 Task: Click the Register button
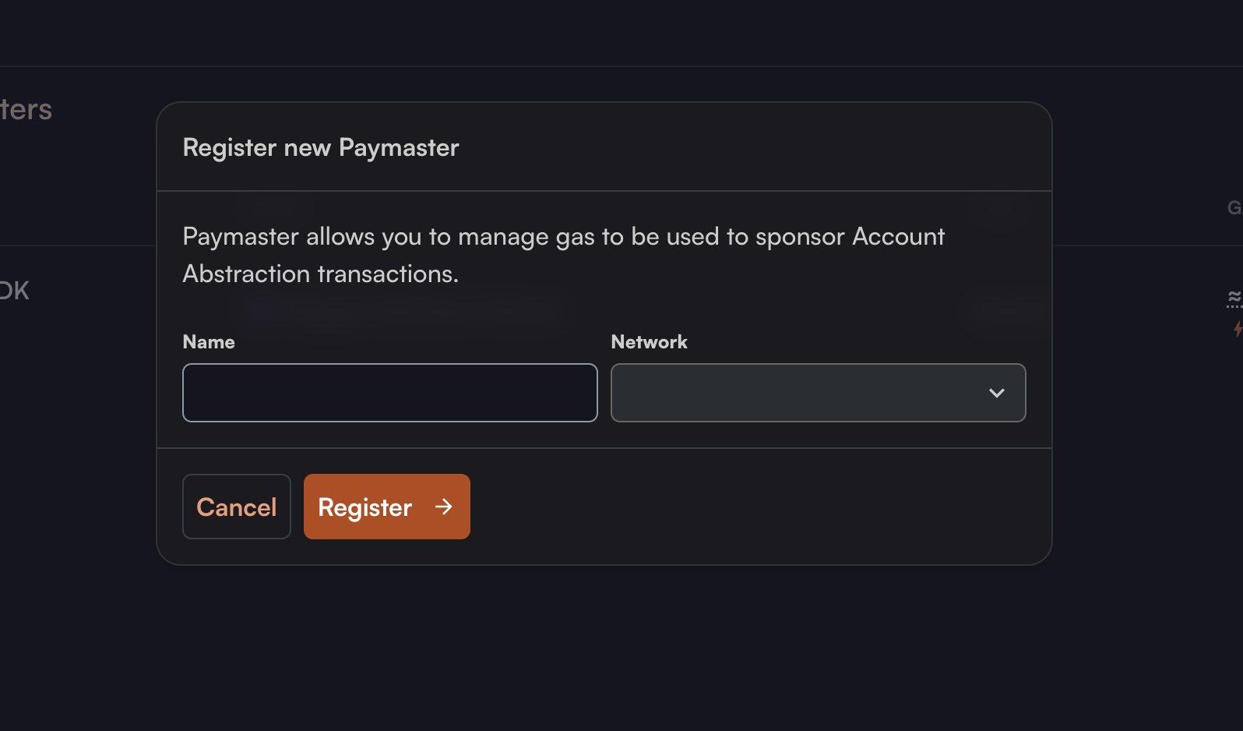point(386,507)
